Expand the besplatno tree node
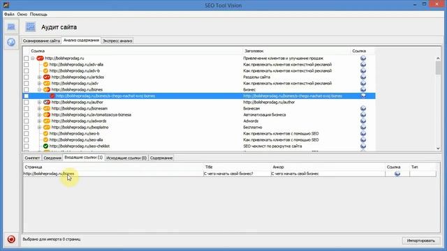Screen dimensions: 447x251 point(39,127)
